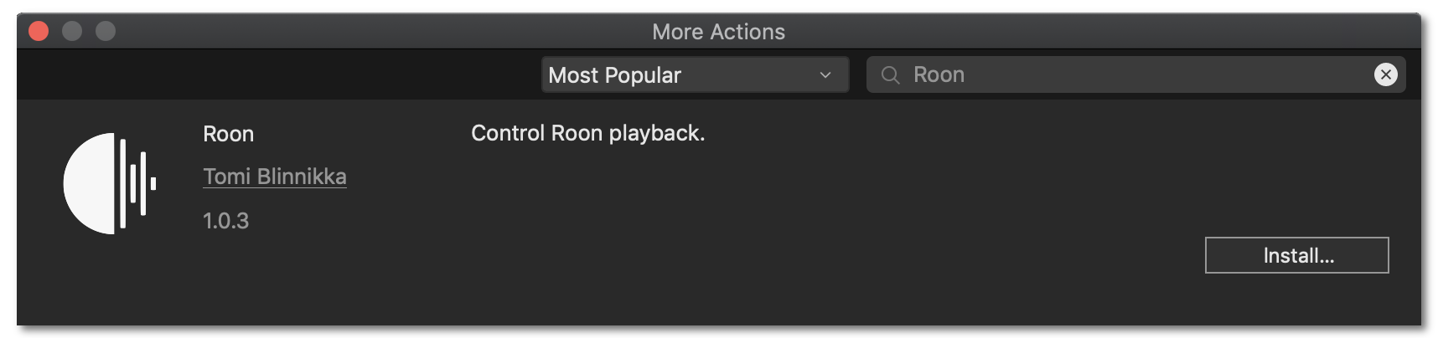Close the More Actions window
Screen dimensions: 1438x338
click(39, 32)
